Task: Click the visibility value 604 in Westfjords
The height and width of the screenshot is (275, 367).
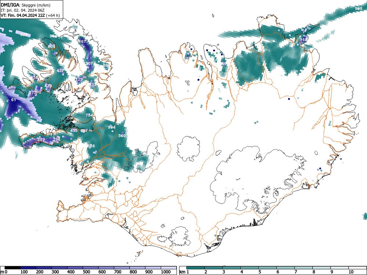Action: pos(51,47)
